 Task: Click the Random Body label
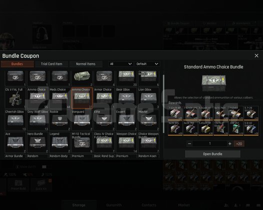59,156
